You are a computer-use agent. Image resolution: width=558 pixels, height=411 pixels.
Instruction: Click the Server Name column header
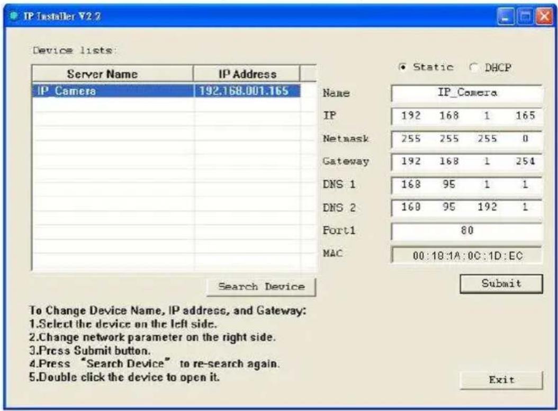pyautogui.click(x=112, y=74)
